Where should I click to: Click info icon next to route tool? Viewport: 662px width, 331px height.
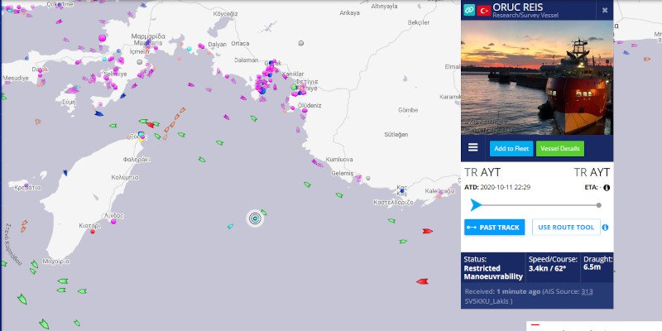(x=606, y=228)
